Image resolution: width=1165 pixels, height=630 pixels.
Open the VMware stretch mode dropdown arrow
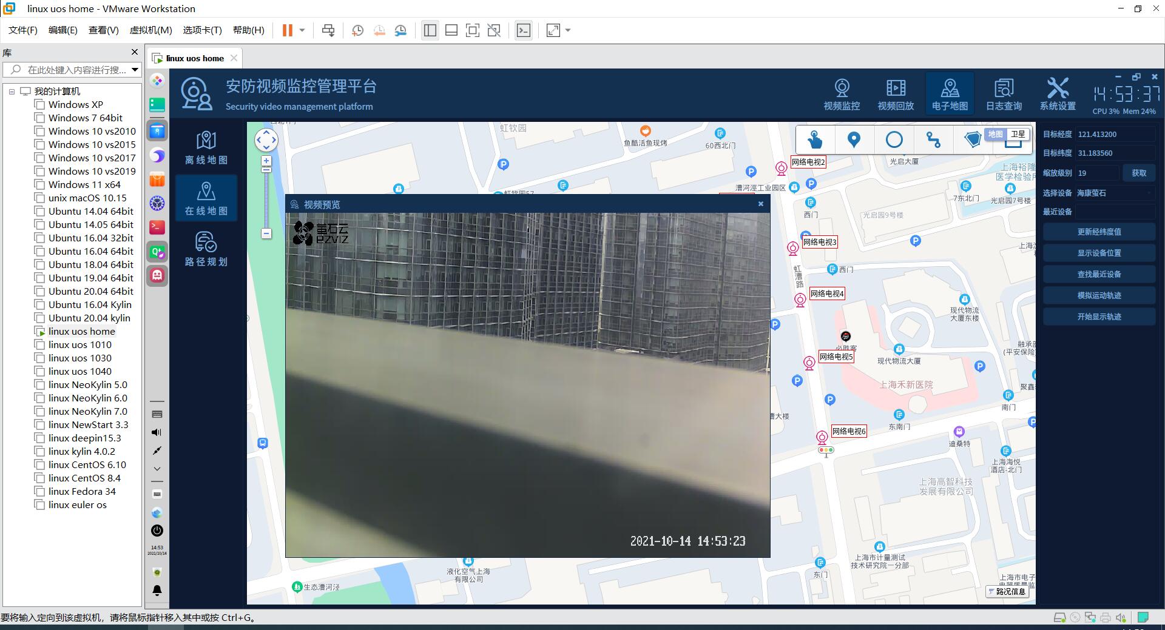coord(568,30)
